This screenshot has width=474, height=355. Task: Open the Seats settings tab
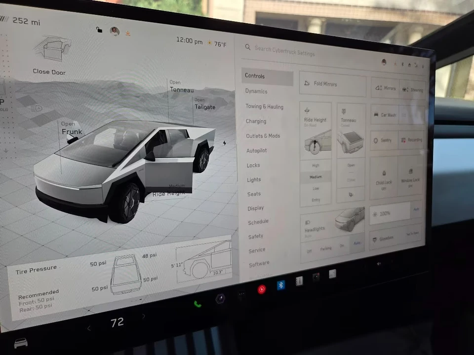pos(254,194)
